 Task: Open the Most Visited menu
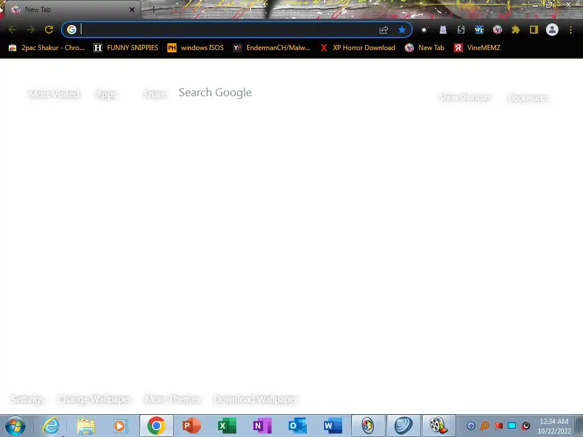tap(54, 94)
